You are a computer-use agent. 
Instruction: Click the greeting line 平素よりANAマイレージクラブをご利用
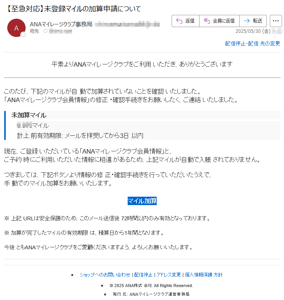pyautogui.click(x=142, y=64)
